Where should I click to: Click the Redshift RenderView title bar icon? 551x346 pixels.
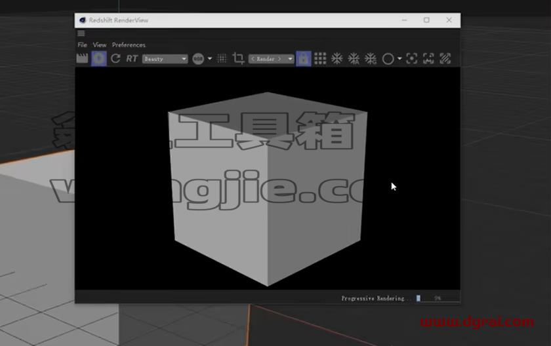(82, 20)
